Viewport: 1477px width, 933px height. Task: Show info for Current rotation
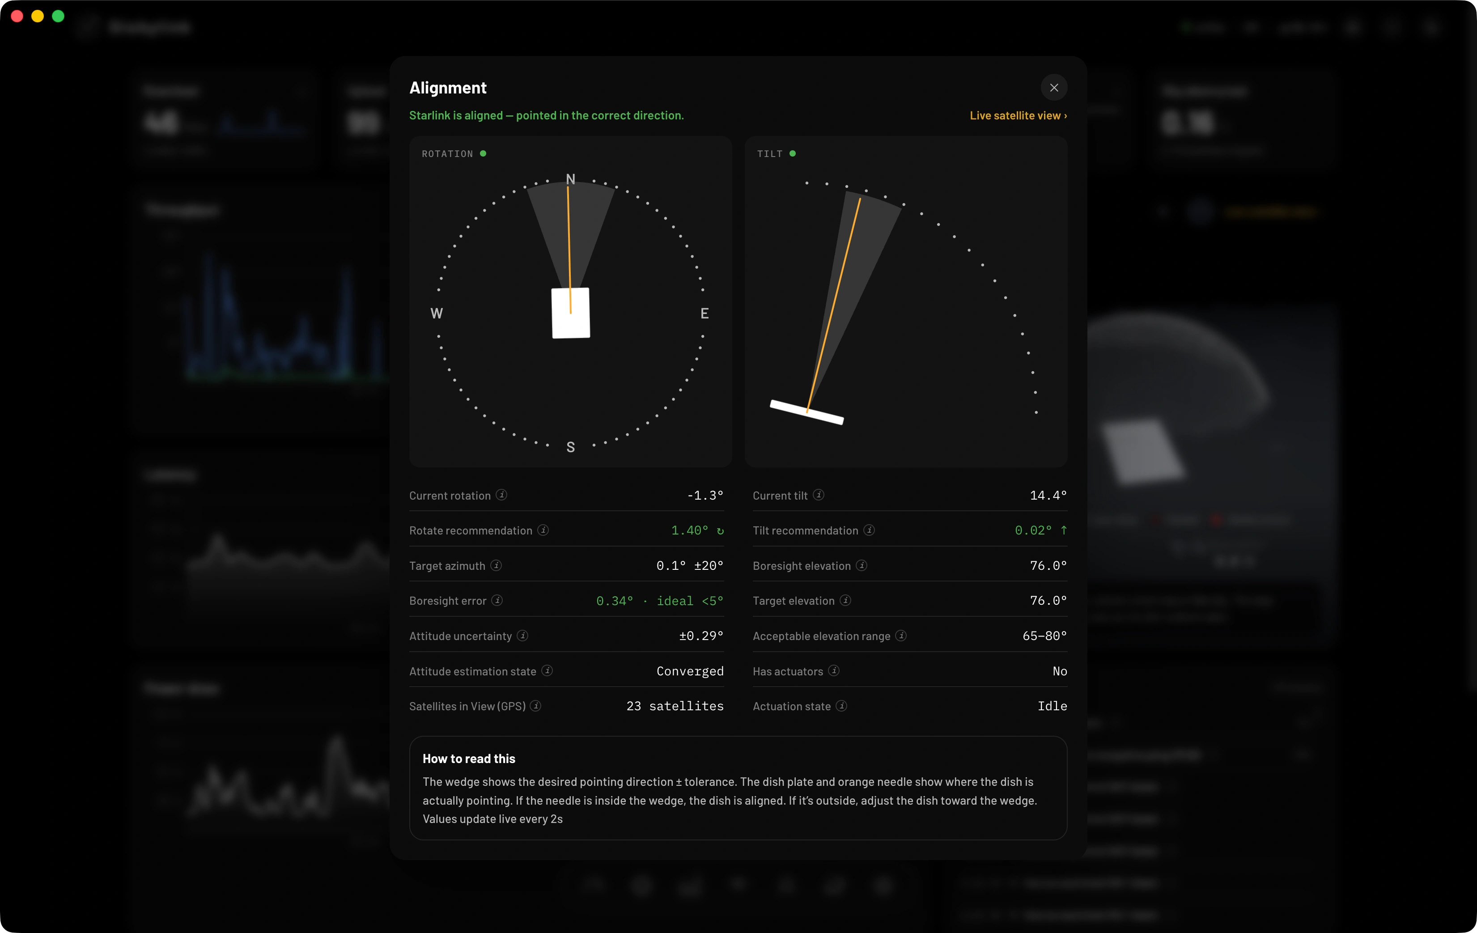[x=501, y=494]
